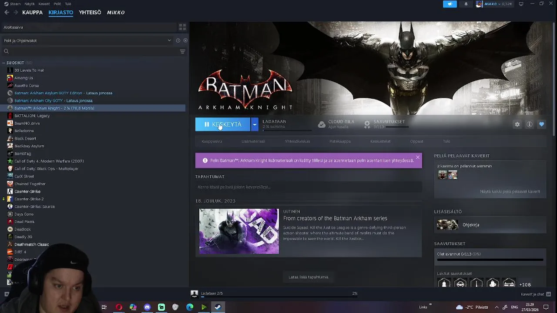
Task: Open Opera browser from the taskbar
Action: coord(119,307)
